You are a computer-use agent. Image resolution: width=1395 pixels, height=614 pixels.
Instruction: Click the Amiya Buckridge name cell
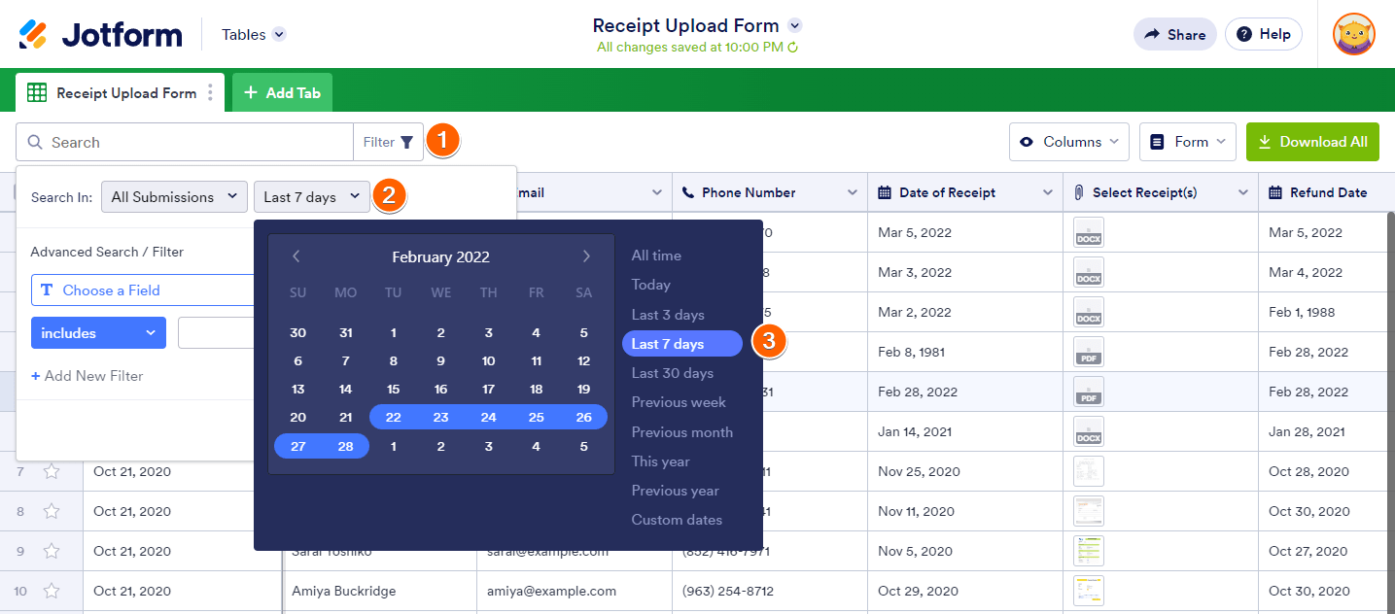pyautogui.click(x=379, y=591)
